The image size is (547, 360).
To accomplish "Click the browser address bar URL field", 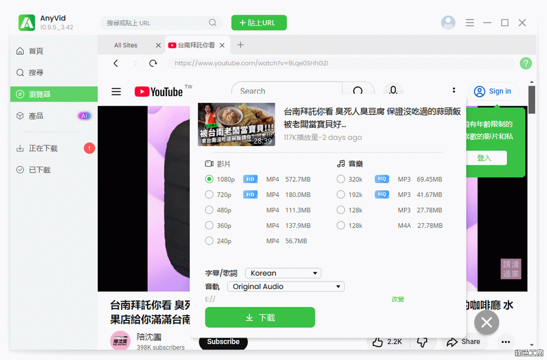I will pyautogui.click(x=340, y=63).
